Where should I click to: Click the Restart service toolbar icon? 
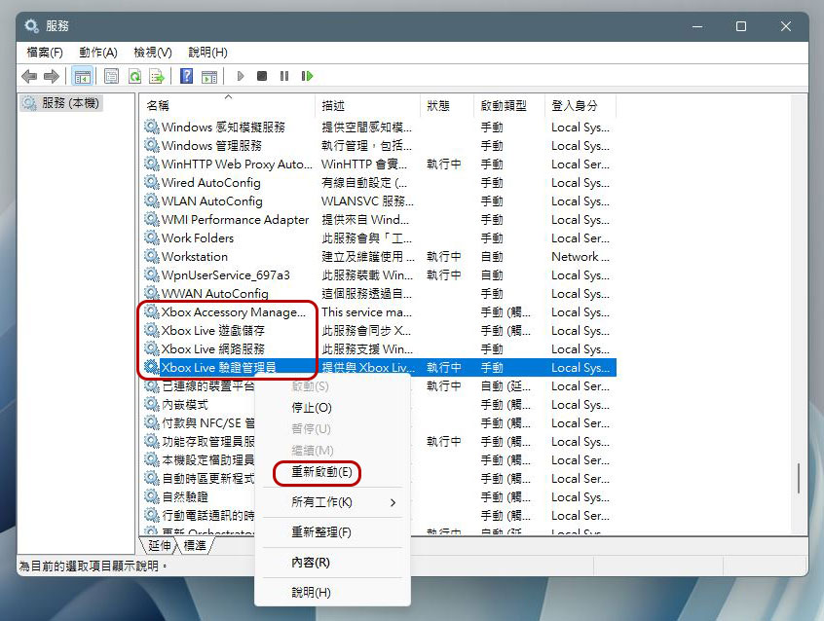(x=308, y=76)
